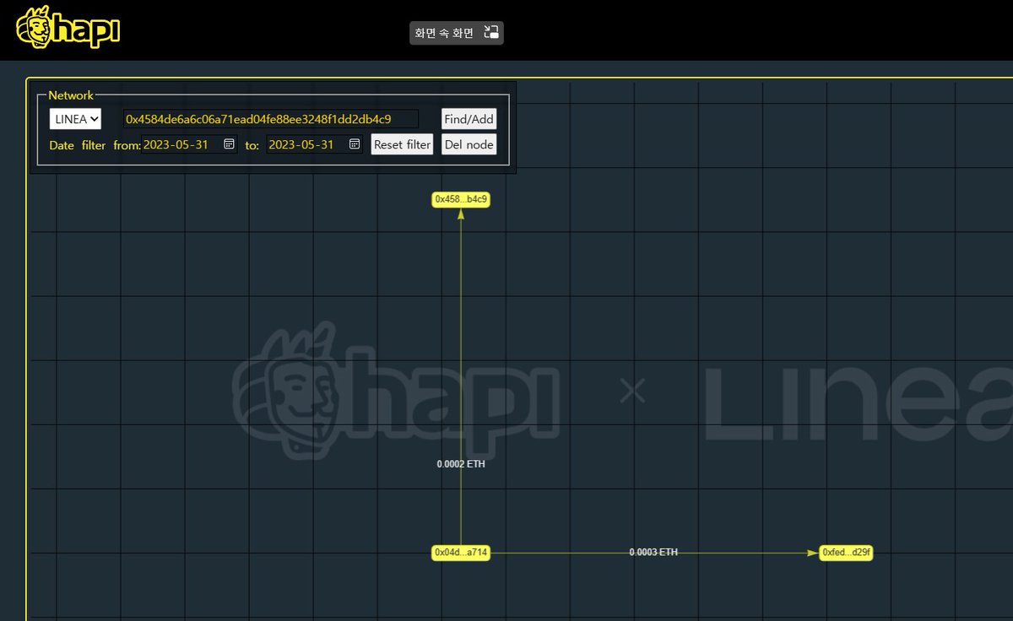Click the Date filter from: label

coord(95,145)
